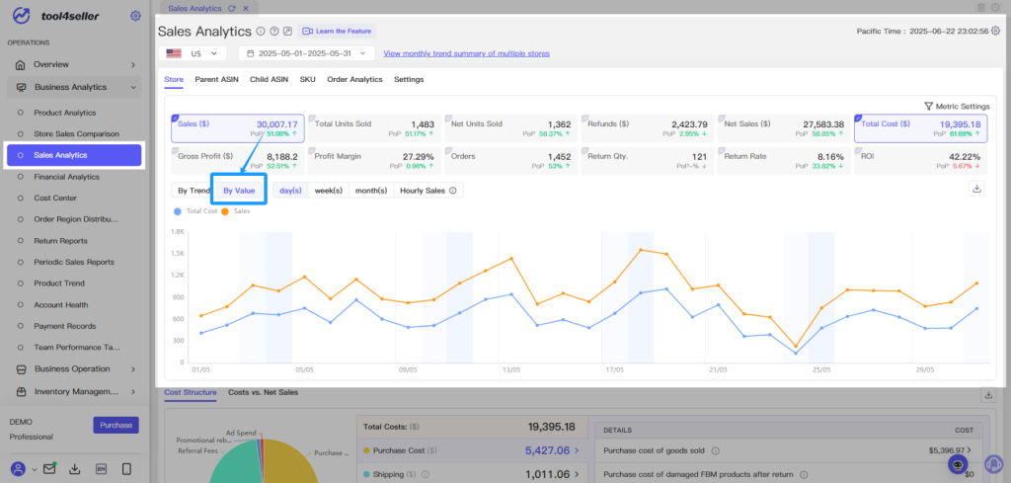This screenshot has width=1011, height=483.
Task: Collapse the Business Analytics menu
Action: tap(74, 87)
